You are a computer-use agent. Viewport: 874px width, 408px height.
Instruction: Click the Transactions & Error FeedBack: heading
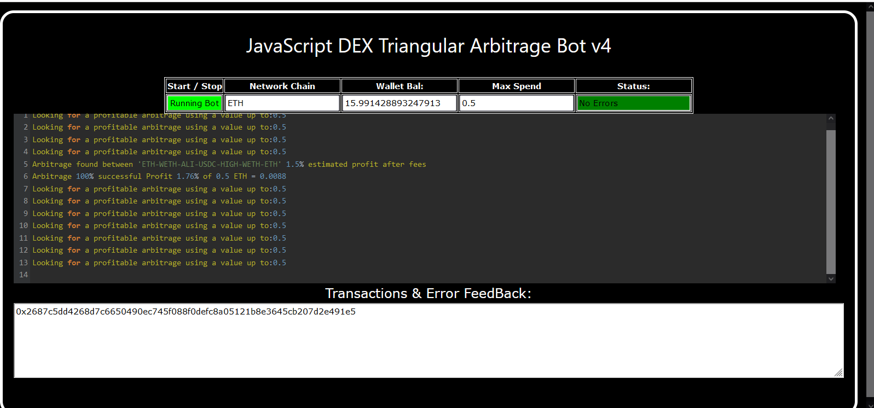coord(429,293)
